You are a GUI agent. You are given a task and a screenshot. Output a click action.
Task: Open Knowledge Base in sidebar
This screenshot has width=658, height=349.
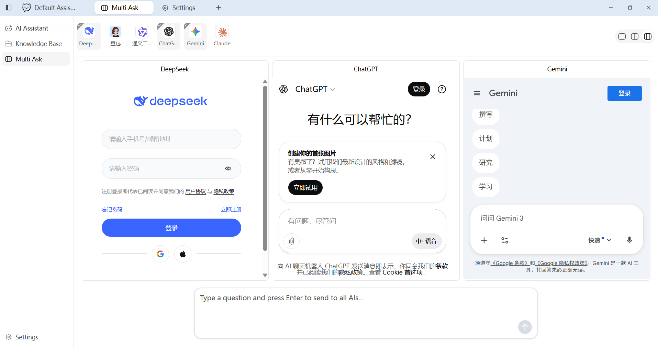36,44
